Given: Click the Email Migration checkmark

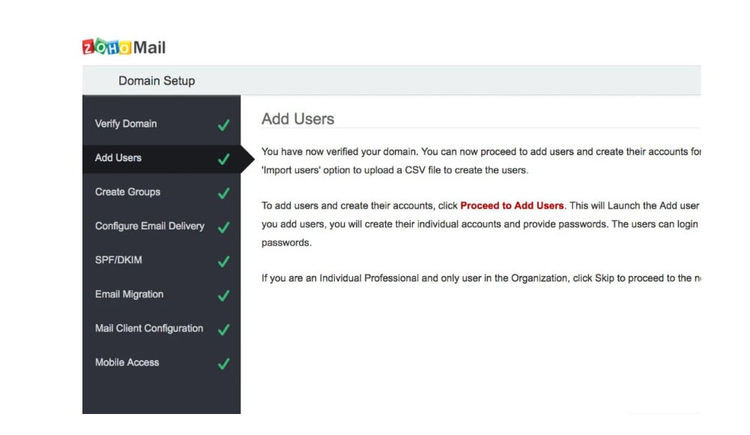Looking at the screenshot, I should [223, 295].
